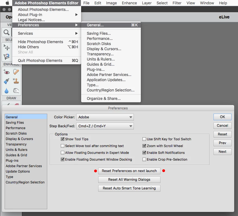238x216 pixels.
Task: Open the Image menu
Action: (x=111, y=3)
